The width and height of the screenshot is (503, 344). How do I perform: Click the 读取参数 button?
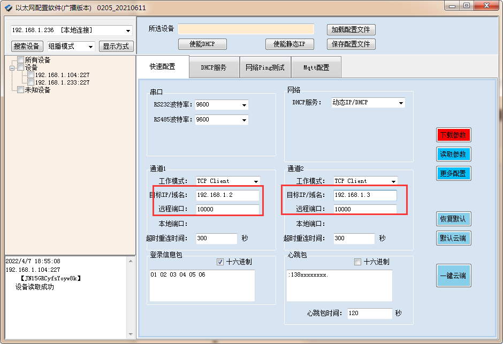pyautogui.click(x=453, y=154)
